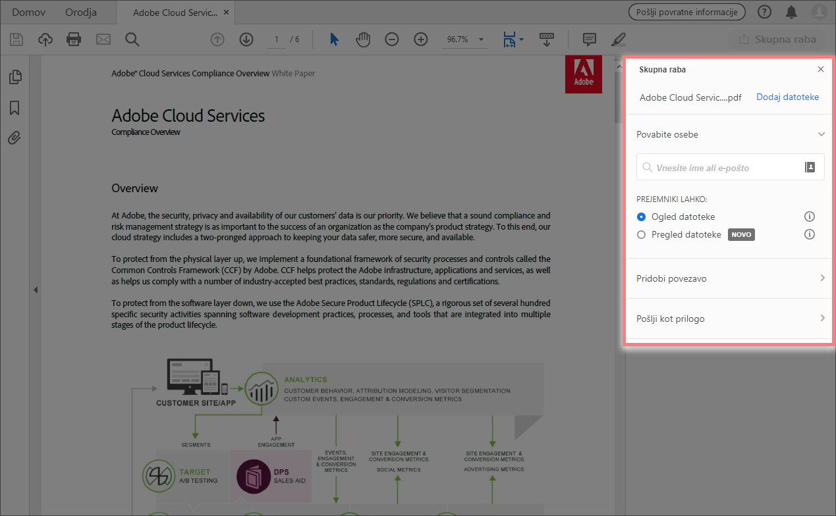Choose the Selection arrow tool
This screenshot has width=836, height=516.
[334, 39]
